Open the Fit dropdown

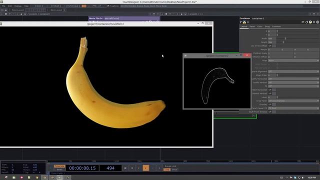coord(293,86)
